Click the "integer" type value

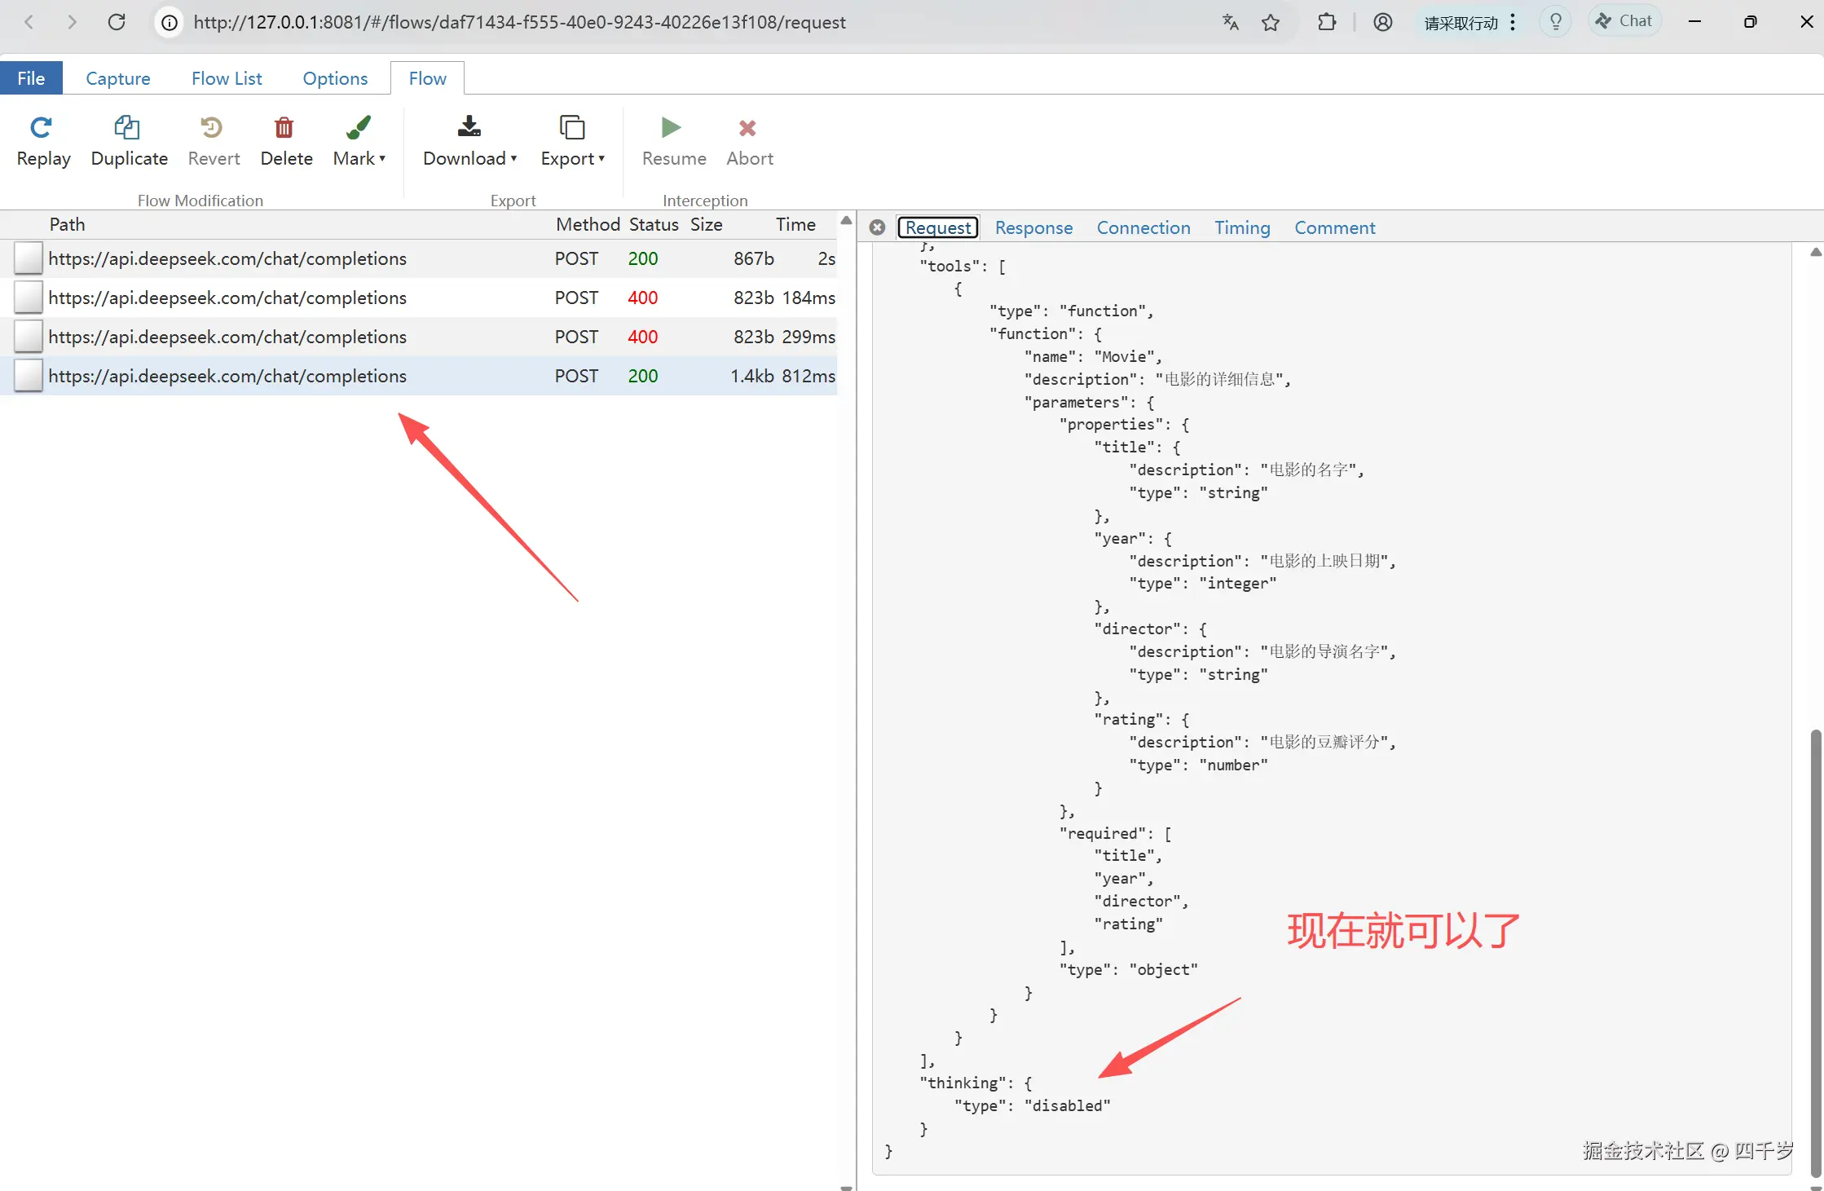tap(1238, 583)
